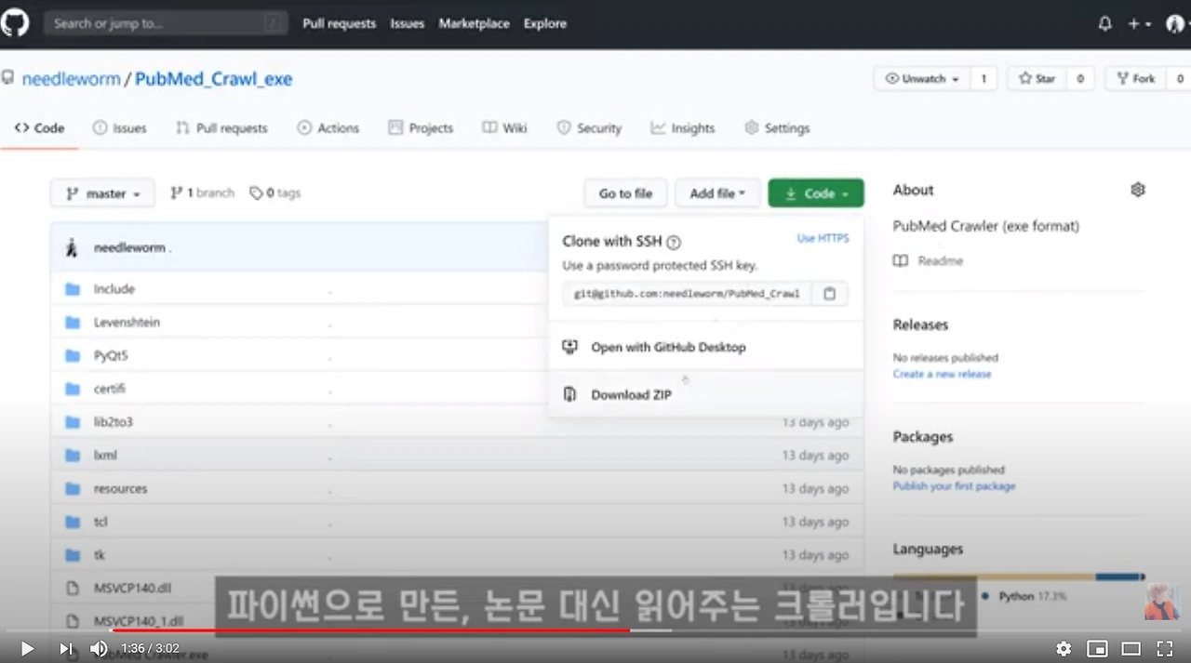Open the tcl folder
This screenshot has height=663, width=1191.
tap(100, 522)
